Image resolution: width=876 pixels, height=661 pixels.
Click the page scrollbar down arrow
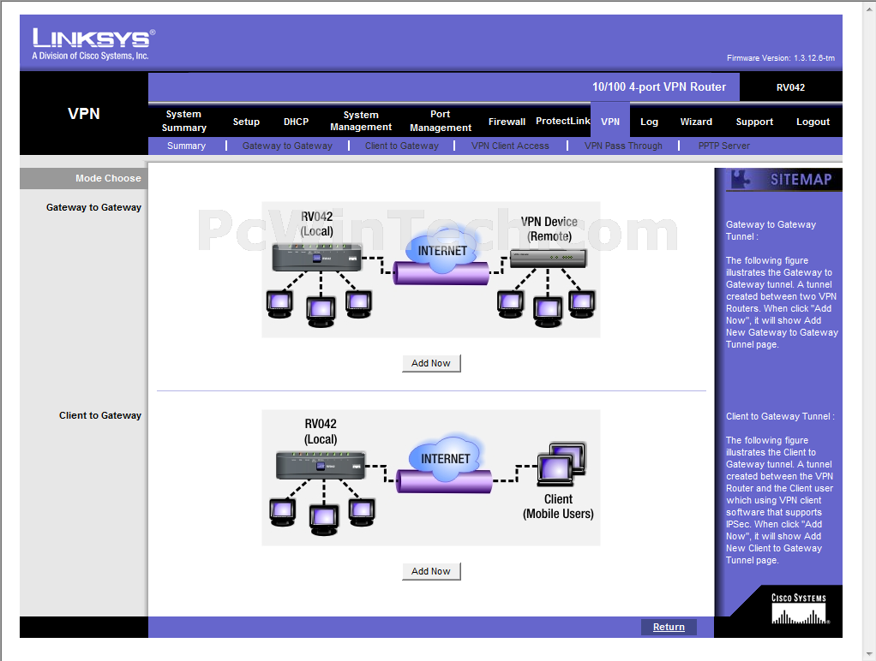[869, 654]
